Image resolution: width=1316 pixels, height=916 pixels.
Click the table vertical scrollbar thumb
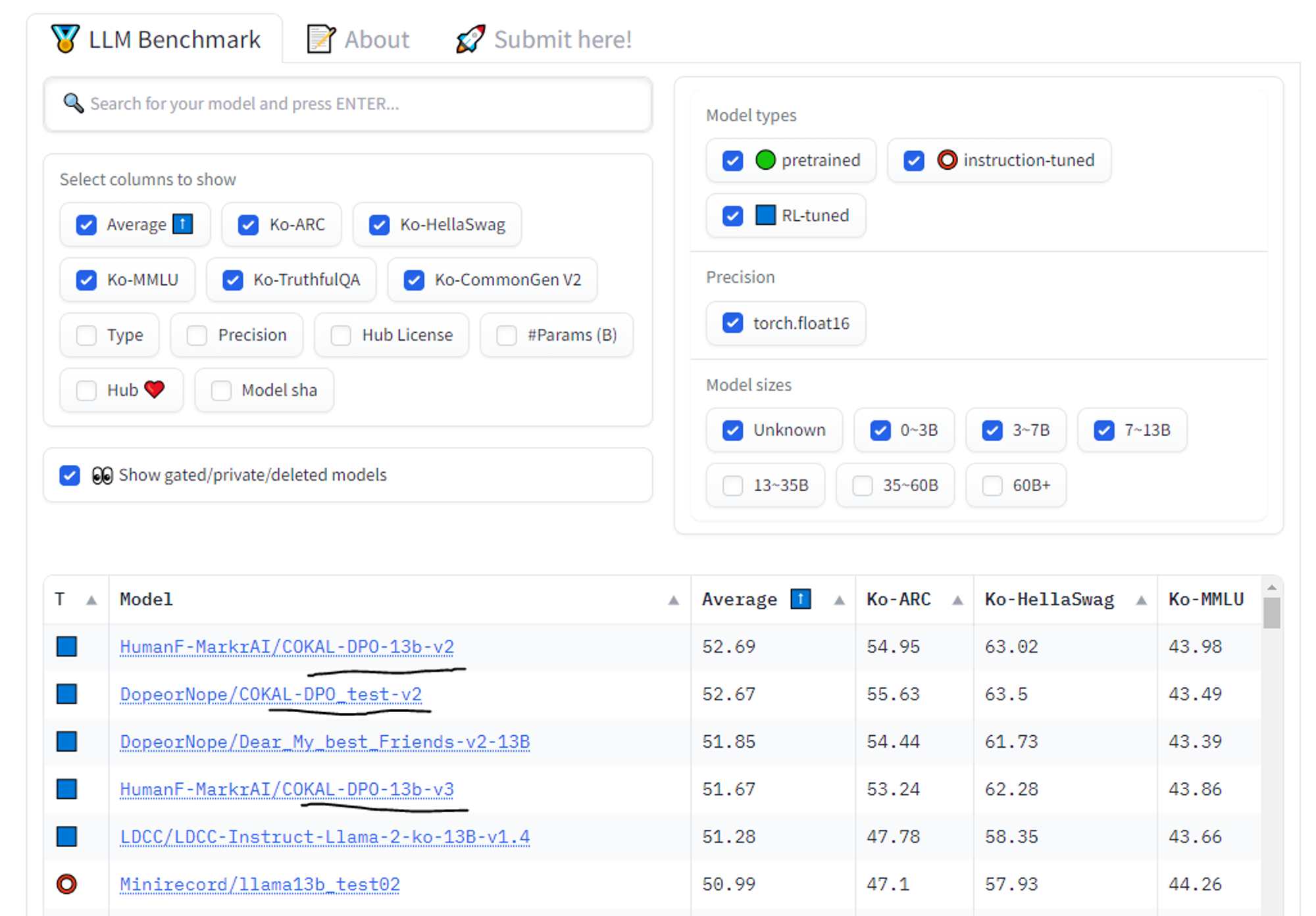pos(1271,613)
